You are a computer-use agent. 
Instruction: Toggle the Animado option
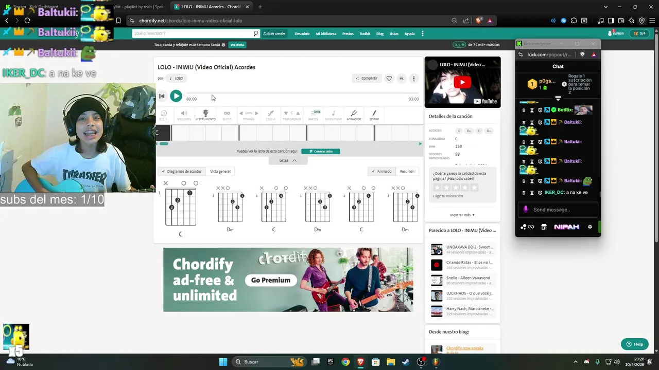click(381, 171)
